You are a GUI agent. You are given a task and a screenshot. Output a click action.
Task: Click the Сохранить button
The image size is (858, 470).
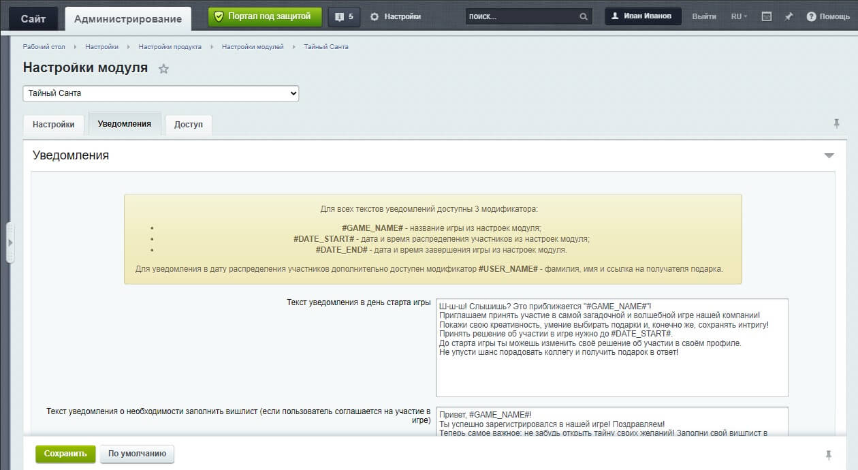65,454
